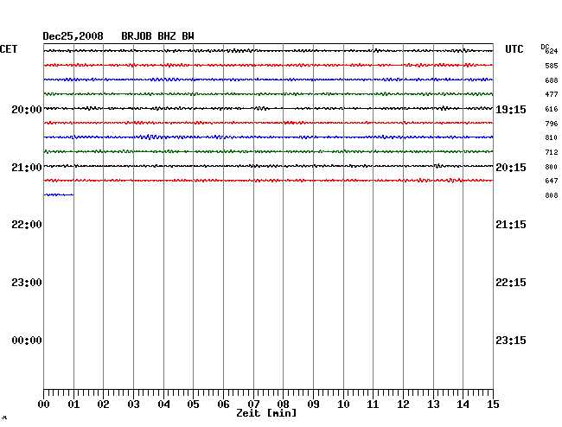
Task: Click the CET timezone label
Action: 9,49
